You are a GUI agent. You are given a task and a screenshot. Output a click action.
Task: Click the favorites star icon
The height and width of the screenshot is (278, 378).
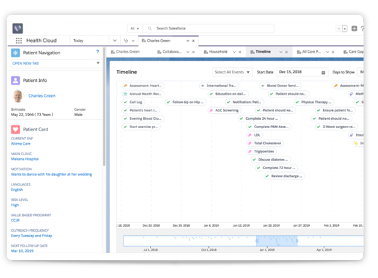(x=339, y=29)
